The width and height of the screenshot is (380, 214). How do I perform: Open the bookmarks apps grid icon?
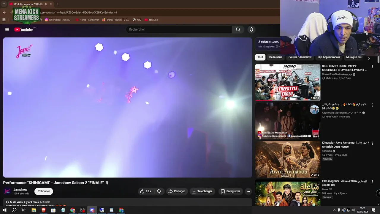tap(4, 20)
